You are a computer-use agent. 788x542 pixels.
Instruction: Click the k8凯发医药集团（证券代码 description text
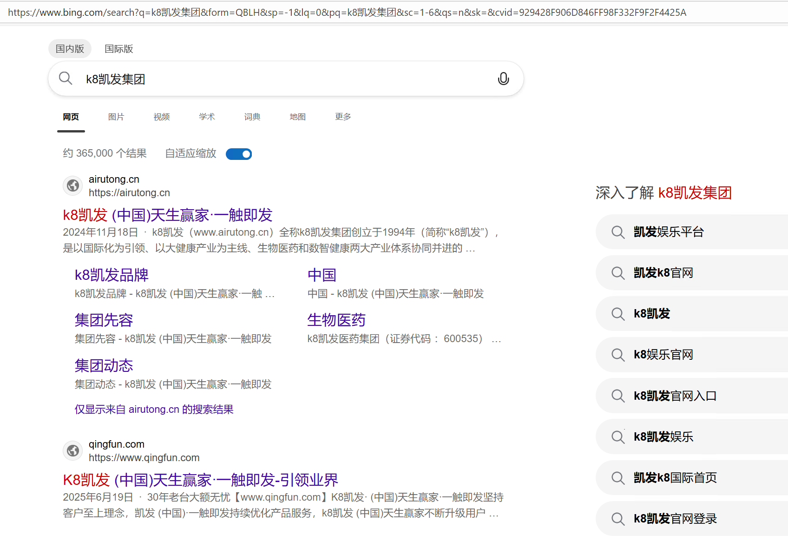point(404,339)
